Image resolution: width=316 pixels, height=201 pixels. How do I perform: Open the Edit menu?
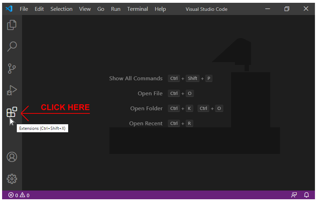[39, 9]
